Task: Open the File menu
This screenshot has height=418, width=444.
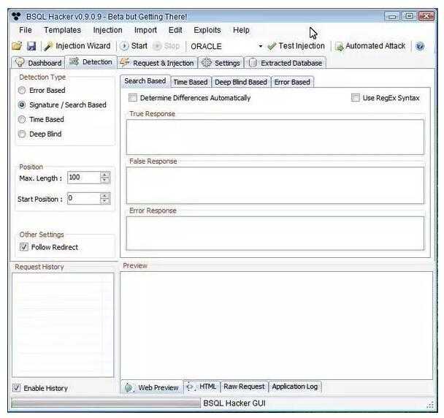Action: click(26, 30)
